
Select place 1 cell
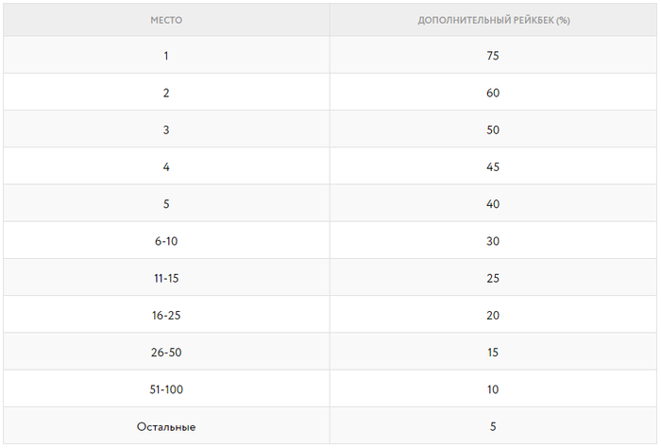(x=166, y=55)
